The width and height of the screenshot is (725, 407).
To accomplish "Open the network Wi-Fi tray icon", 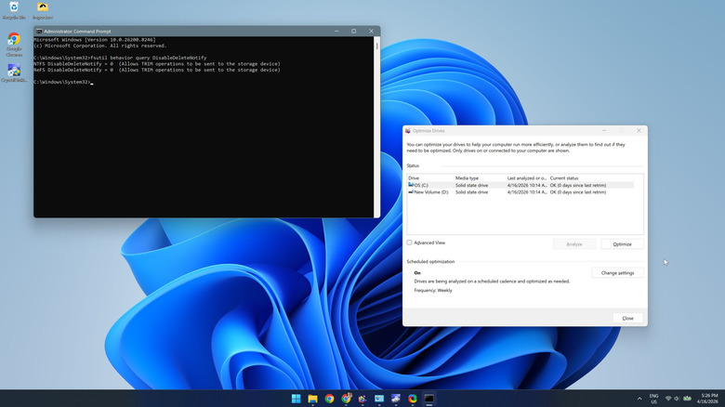I will click(668, 399).
